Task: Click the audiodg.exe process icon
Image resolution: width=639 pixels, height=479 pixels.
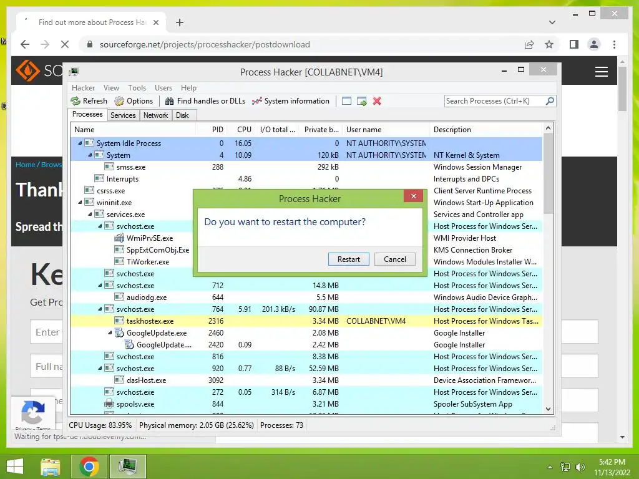Action: (119, 298)
